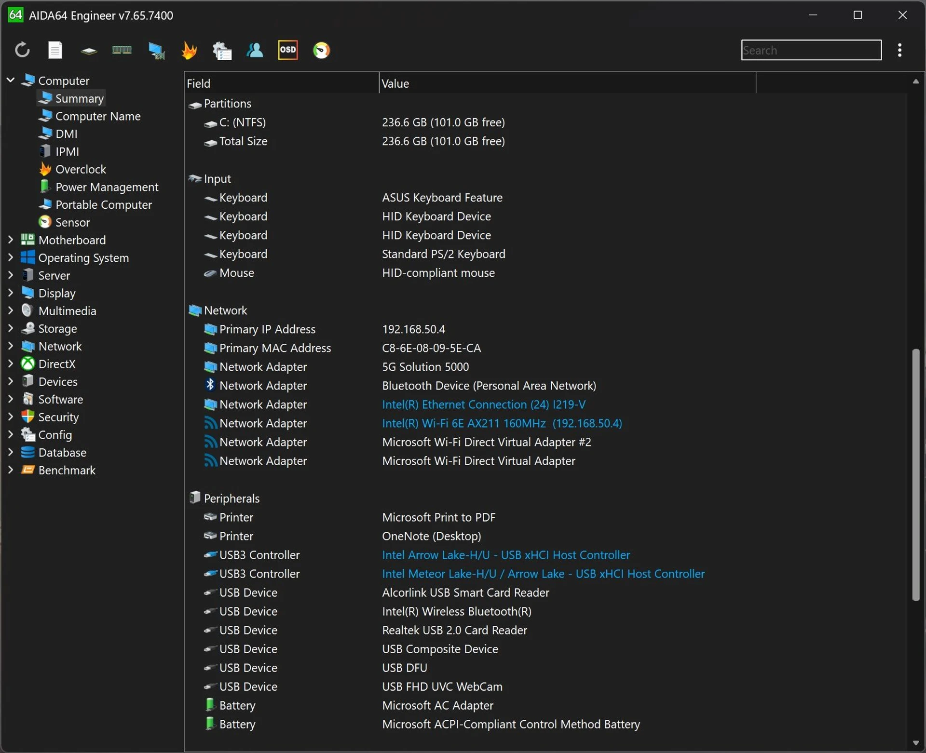Viewport: 926px width, 753px height.
Task: Click the Bluetooth network adapter icon
Action: pos(210,385)
